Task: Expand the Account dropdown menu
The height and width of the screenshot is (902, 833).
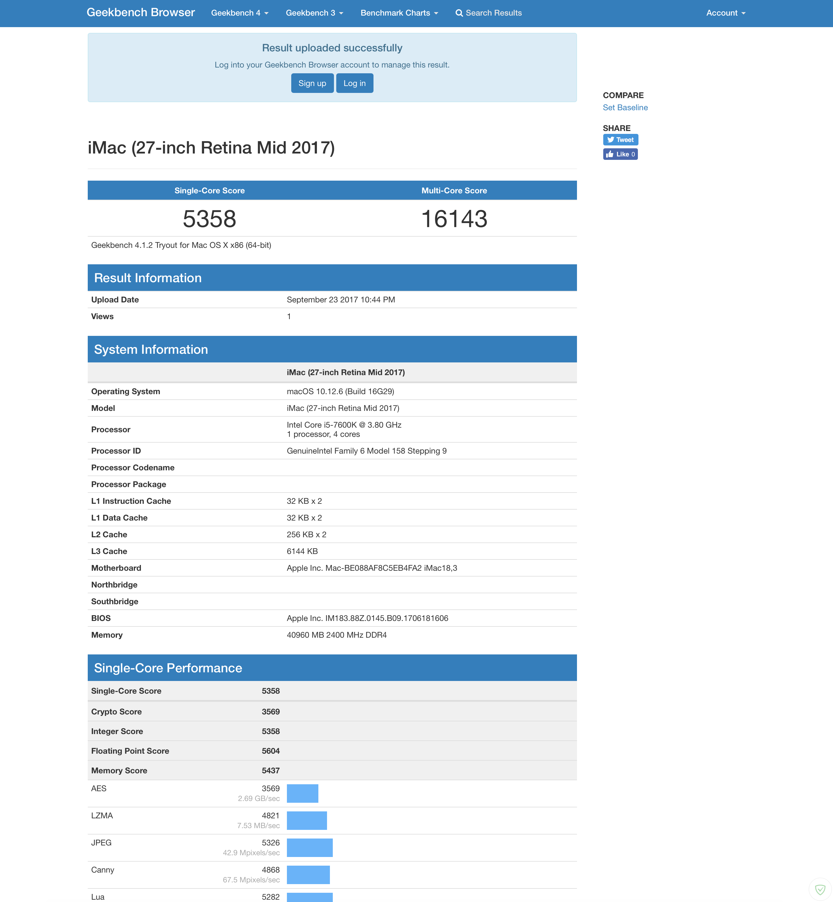Action: coord(726,13)
